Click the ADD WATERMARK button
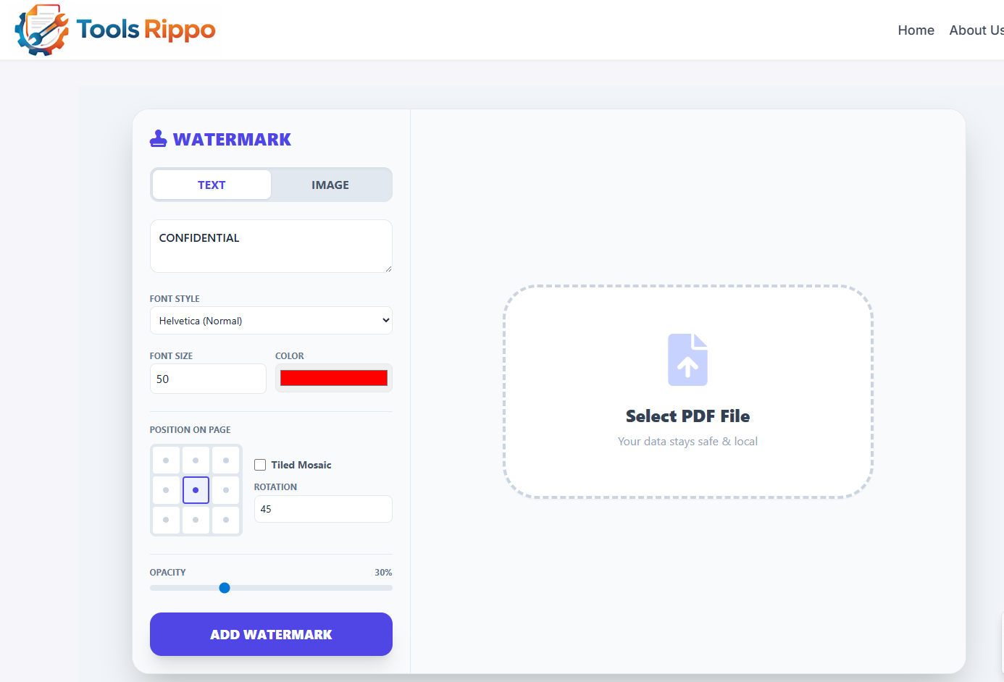This screenshot has width=1004, height=682. (x=271, y=634)
